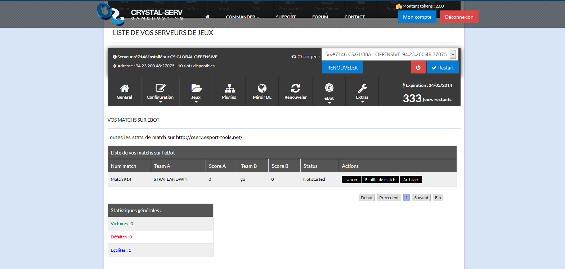Image resolution: width=565 pixels, height=269 pixels.
Task: Expand the server selection dropdown
Action: coord(453,54)
